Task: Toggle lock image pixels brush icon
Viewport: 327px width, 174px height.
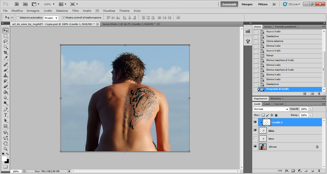Action: pyautogui.click(x=268, y=115)
